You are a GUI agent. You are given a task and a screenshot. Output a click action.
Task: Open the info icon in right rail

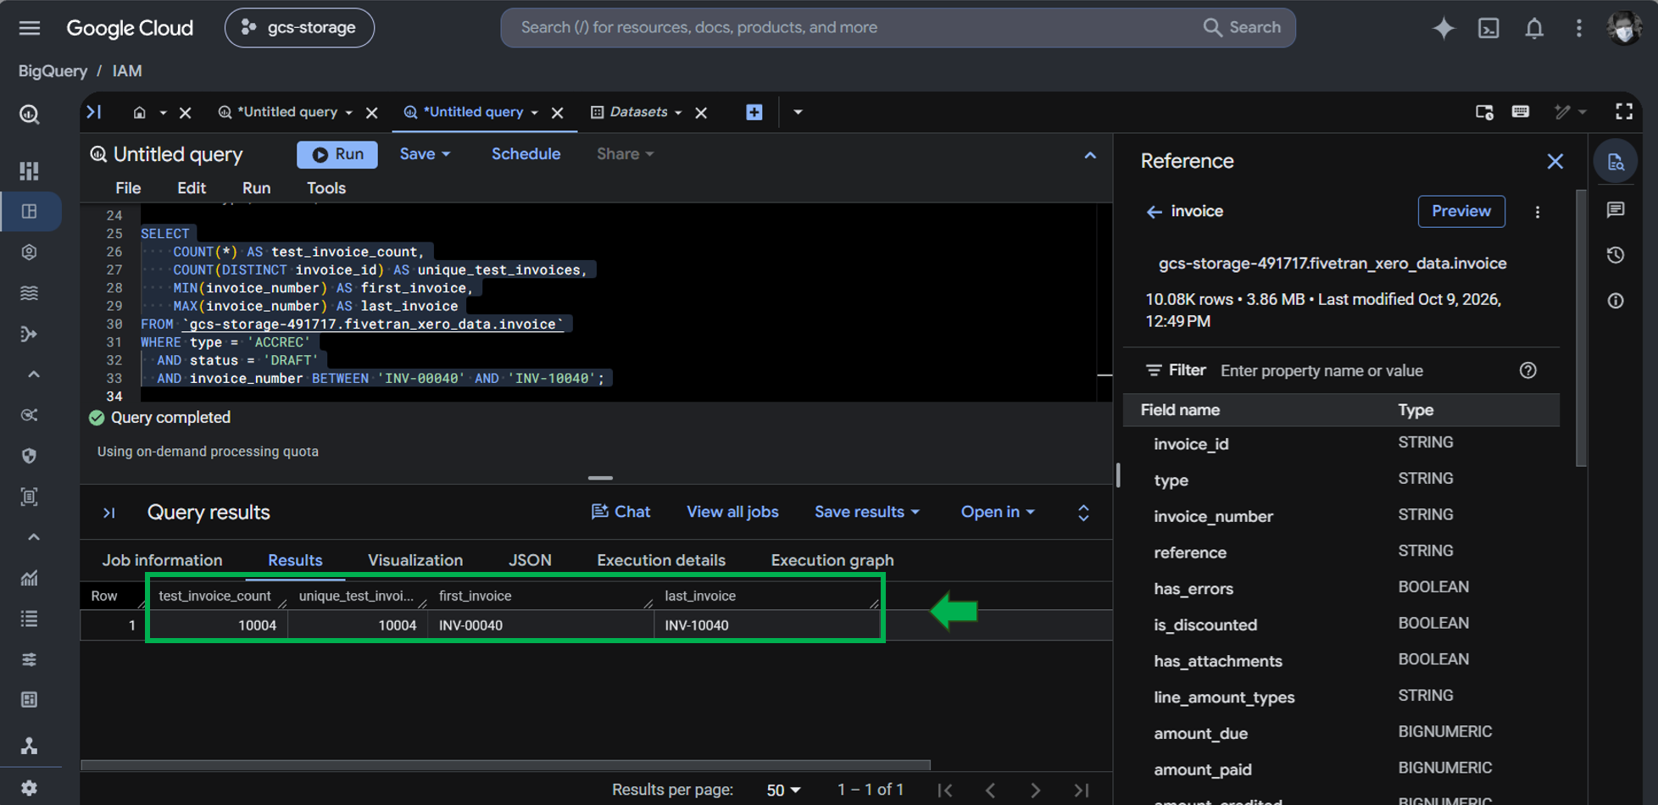pyautogui.click(x=1616, y=301)
